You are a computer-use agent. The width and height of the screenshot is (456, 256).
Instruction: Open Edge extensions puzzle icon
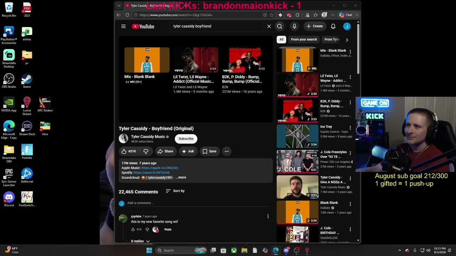pos(297,15)
